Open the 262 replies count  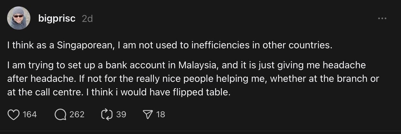pos(77,114)
